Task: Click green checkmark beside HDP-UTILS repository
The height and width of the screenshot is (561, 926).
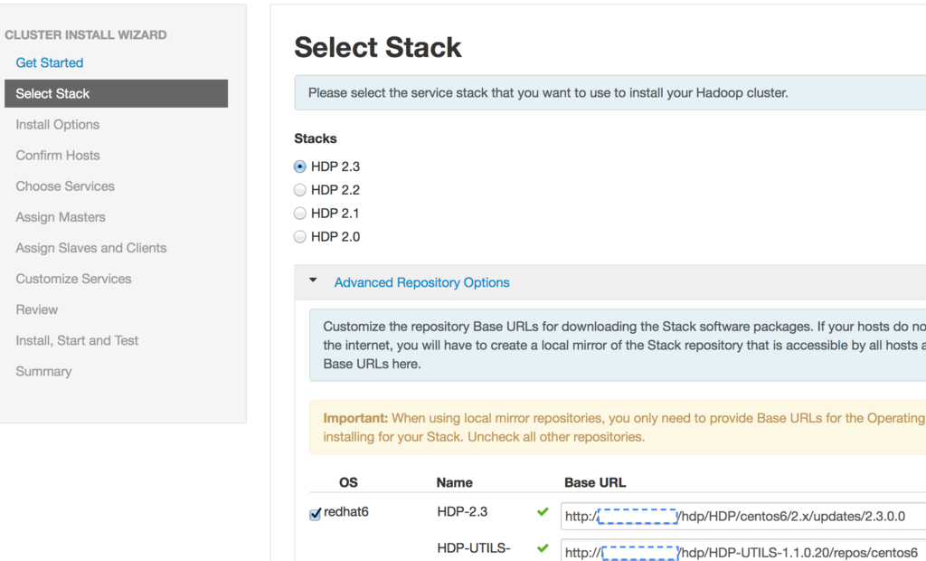Action: 543,548
